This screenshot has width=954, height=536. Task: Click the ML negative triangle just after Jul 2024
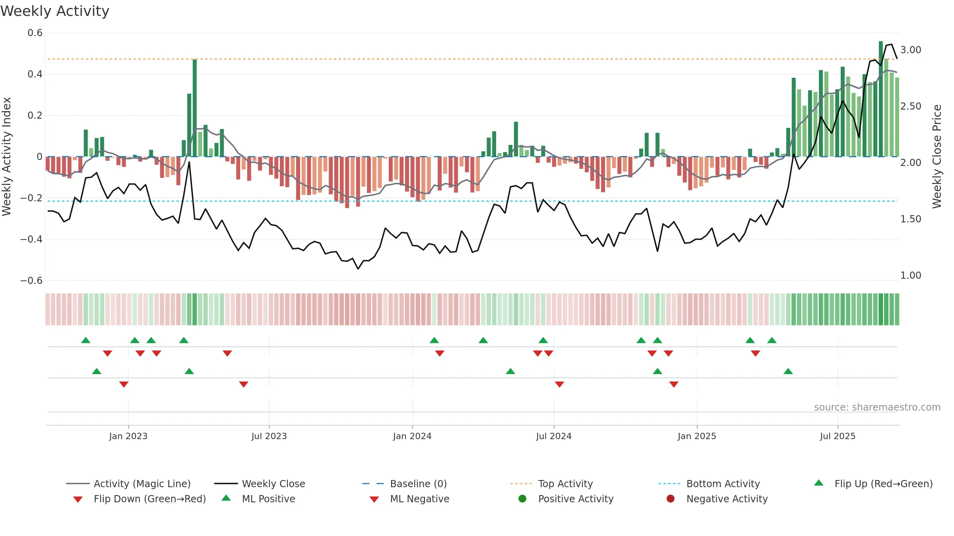(x=560, y=384)
